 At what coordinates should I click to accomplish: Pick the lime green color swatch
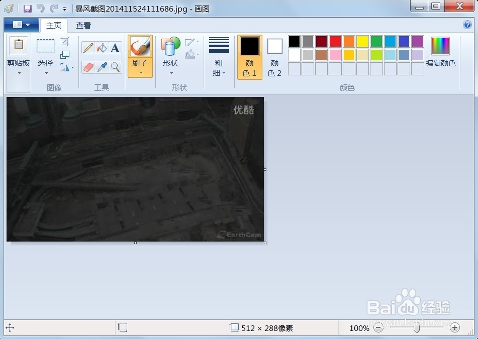(x=376, y=55)
